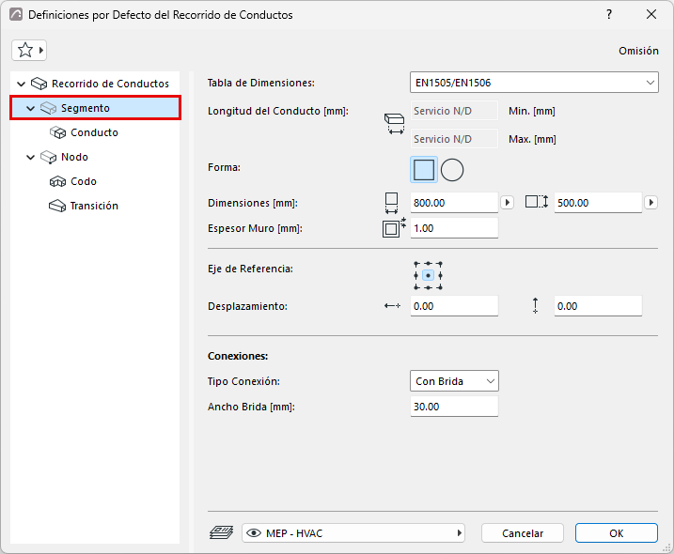Set reference axis to bottom-left anchor

click(x=416, y=287)
